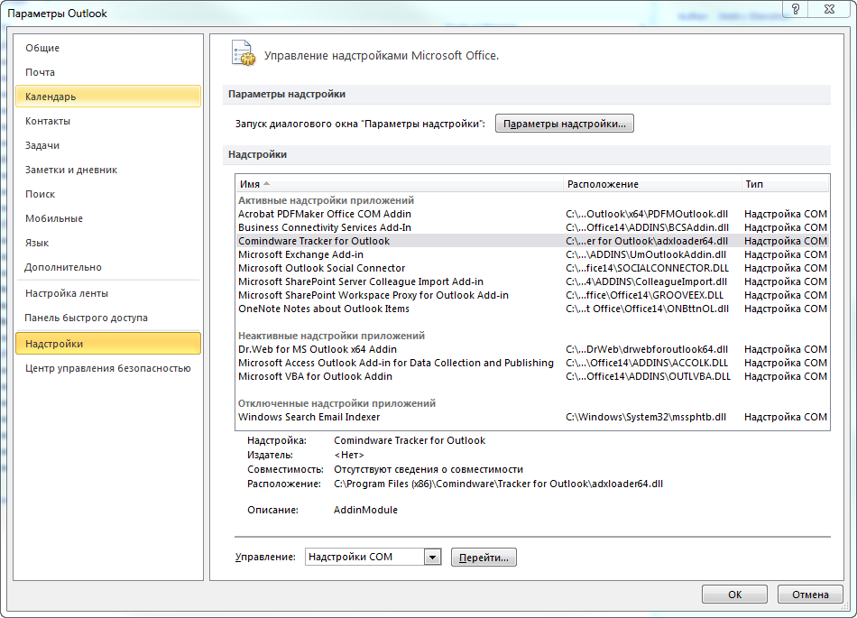Open the help question mark button
Viewport: 857px width, 618px height.
point(796,9)
